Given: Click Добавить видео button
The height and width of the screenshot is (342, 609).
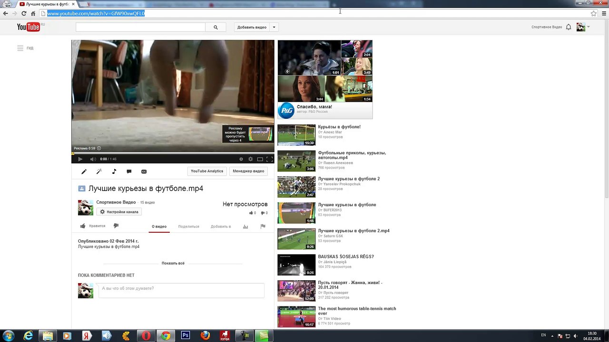Looking at the screenshot, I should tap(252, 28).
